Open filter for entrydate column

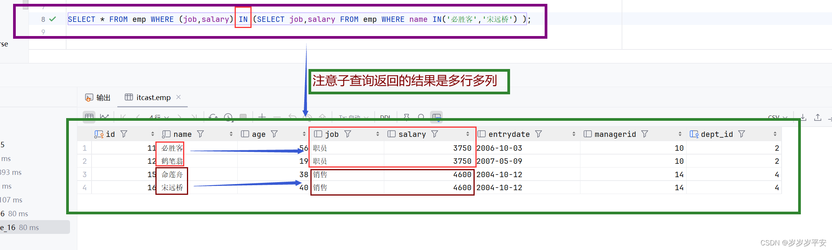click(x=539, y=134)
